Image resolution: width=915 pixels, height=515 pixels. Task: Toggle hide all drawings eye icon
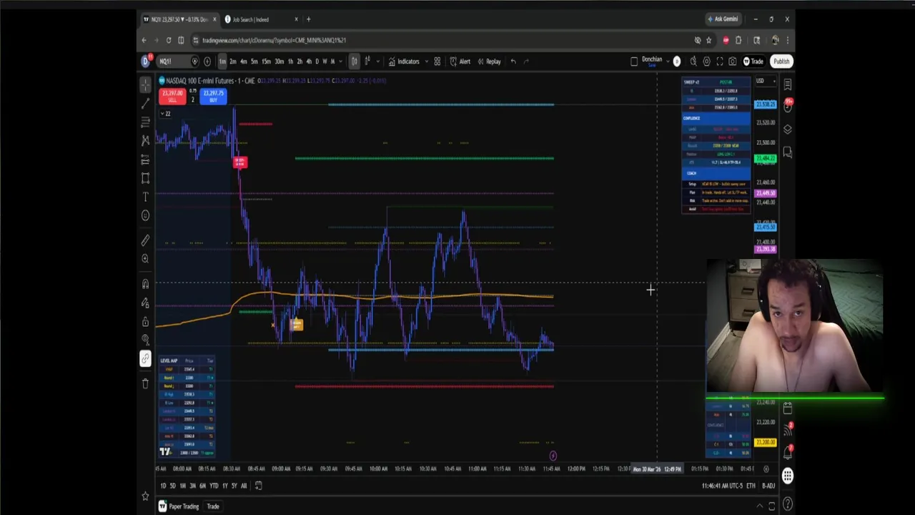[145, 339]
